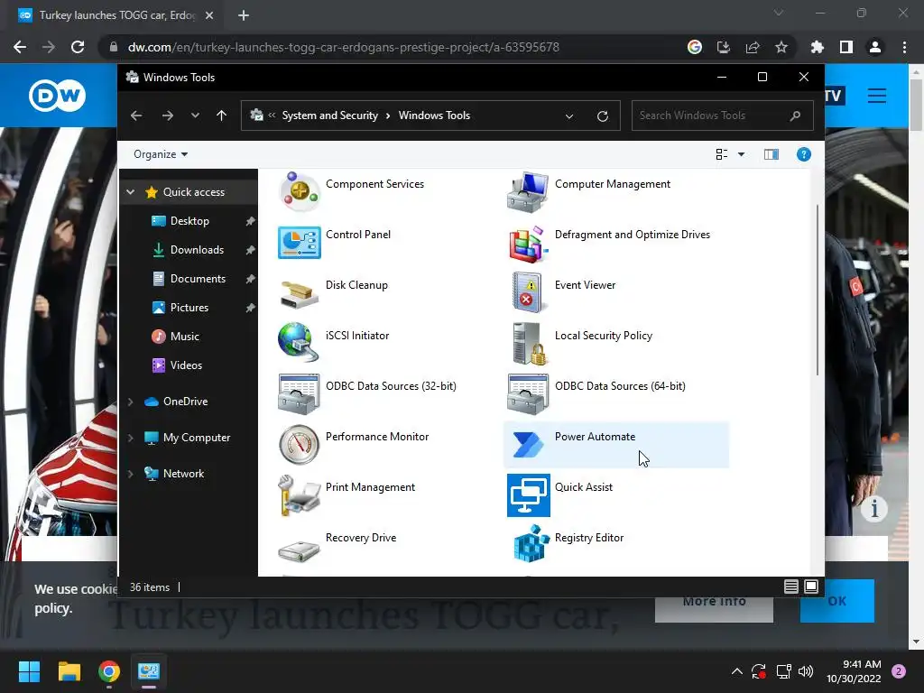This screenshot has width=924, height=693.
Task: Select the Print Management icon
Action: (x=300, y=495)
